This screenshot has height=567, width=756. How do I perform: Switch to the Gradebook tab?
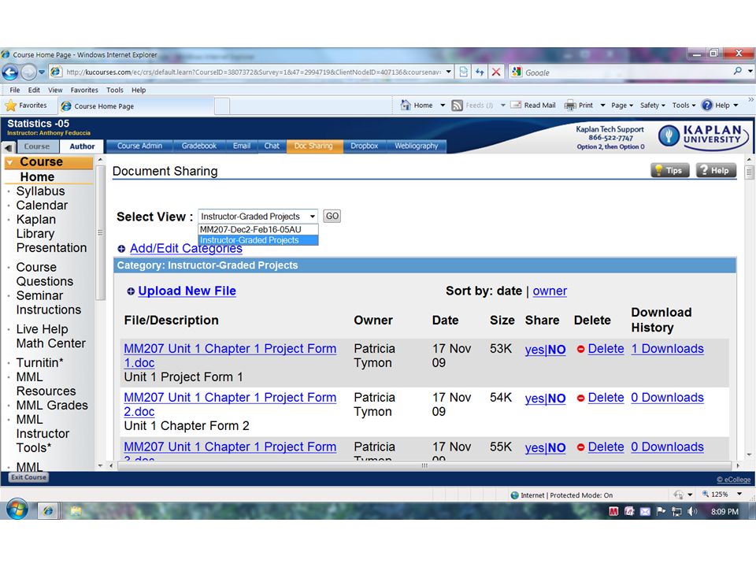click(198, 146)
